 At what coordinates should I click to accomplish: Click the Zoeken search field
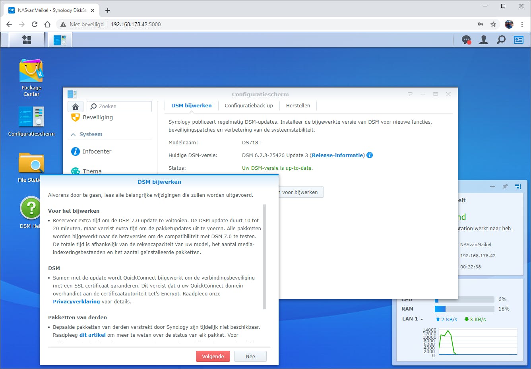119,107
